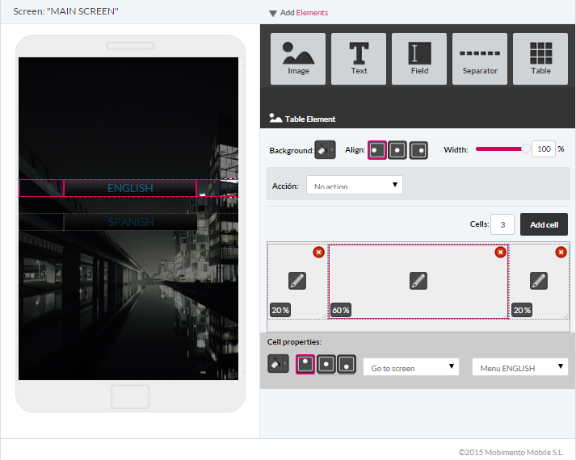
Task: Set table Align to center
Action: 397,150
